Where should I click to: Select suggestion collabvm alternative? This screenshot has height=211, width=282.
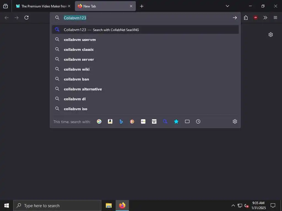pyautogui.click(x=145, y=89)
